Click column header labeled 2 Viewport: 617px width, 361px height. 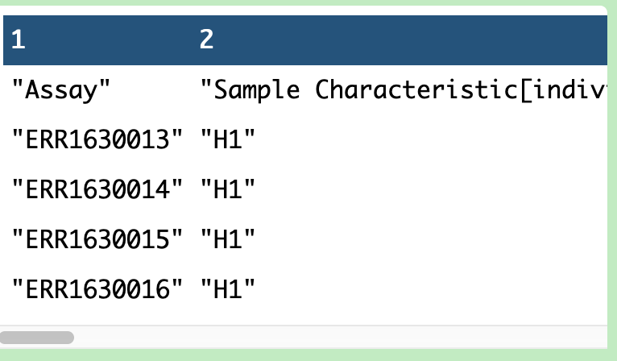206,39
